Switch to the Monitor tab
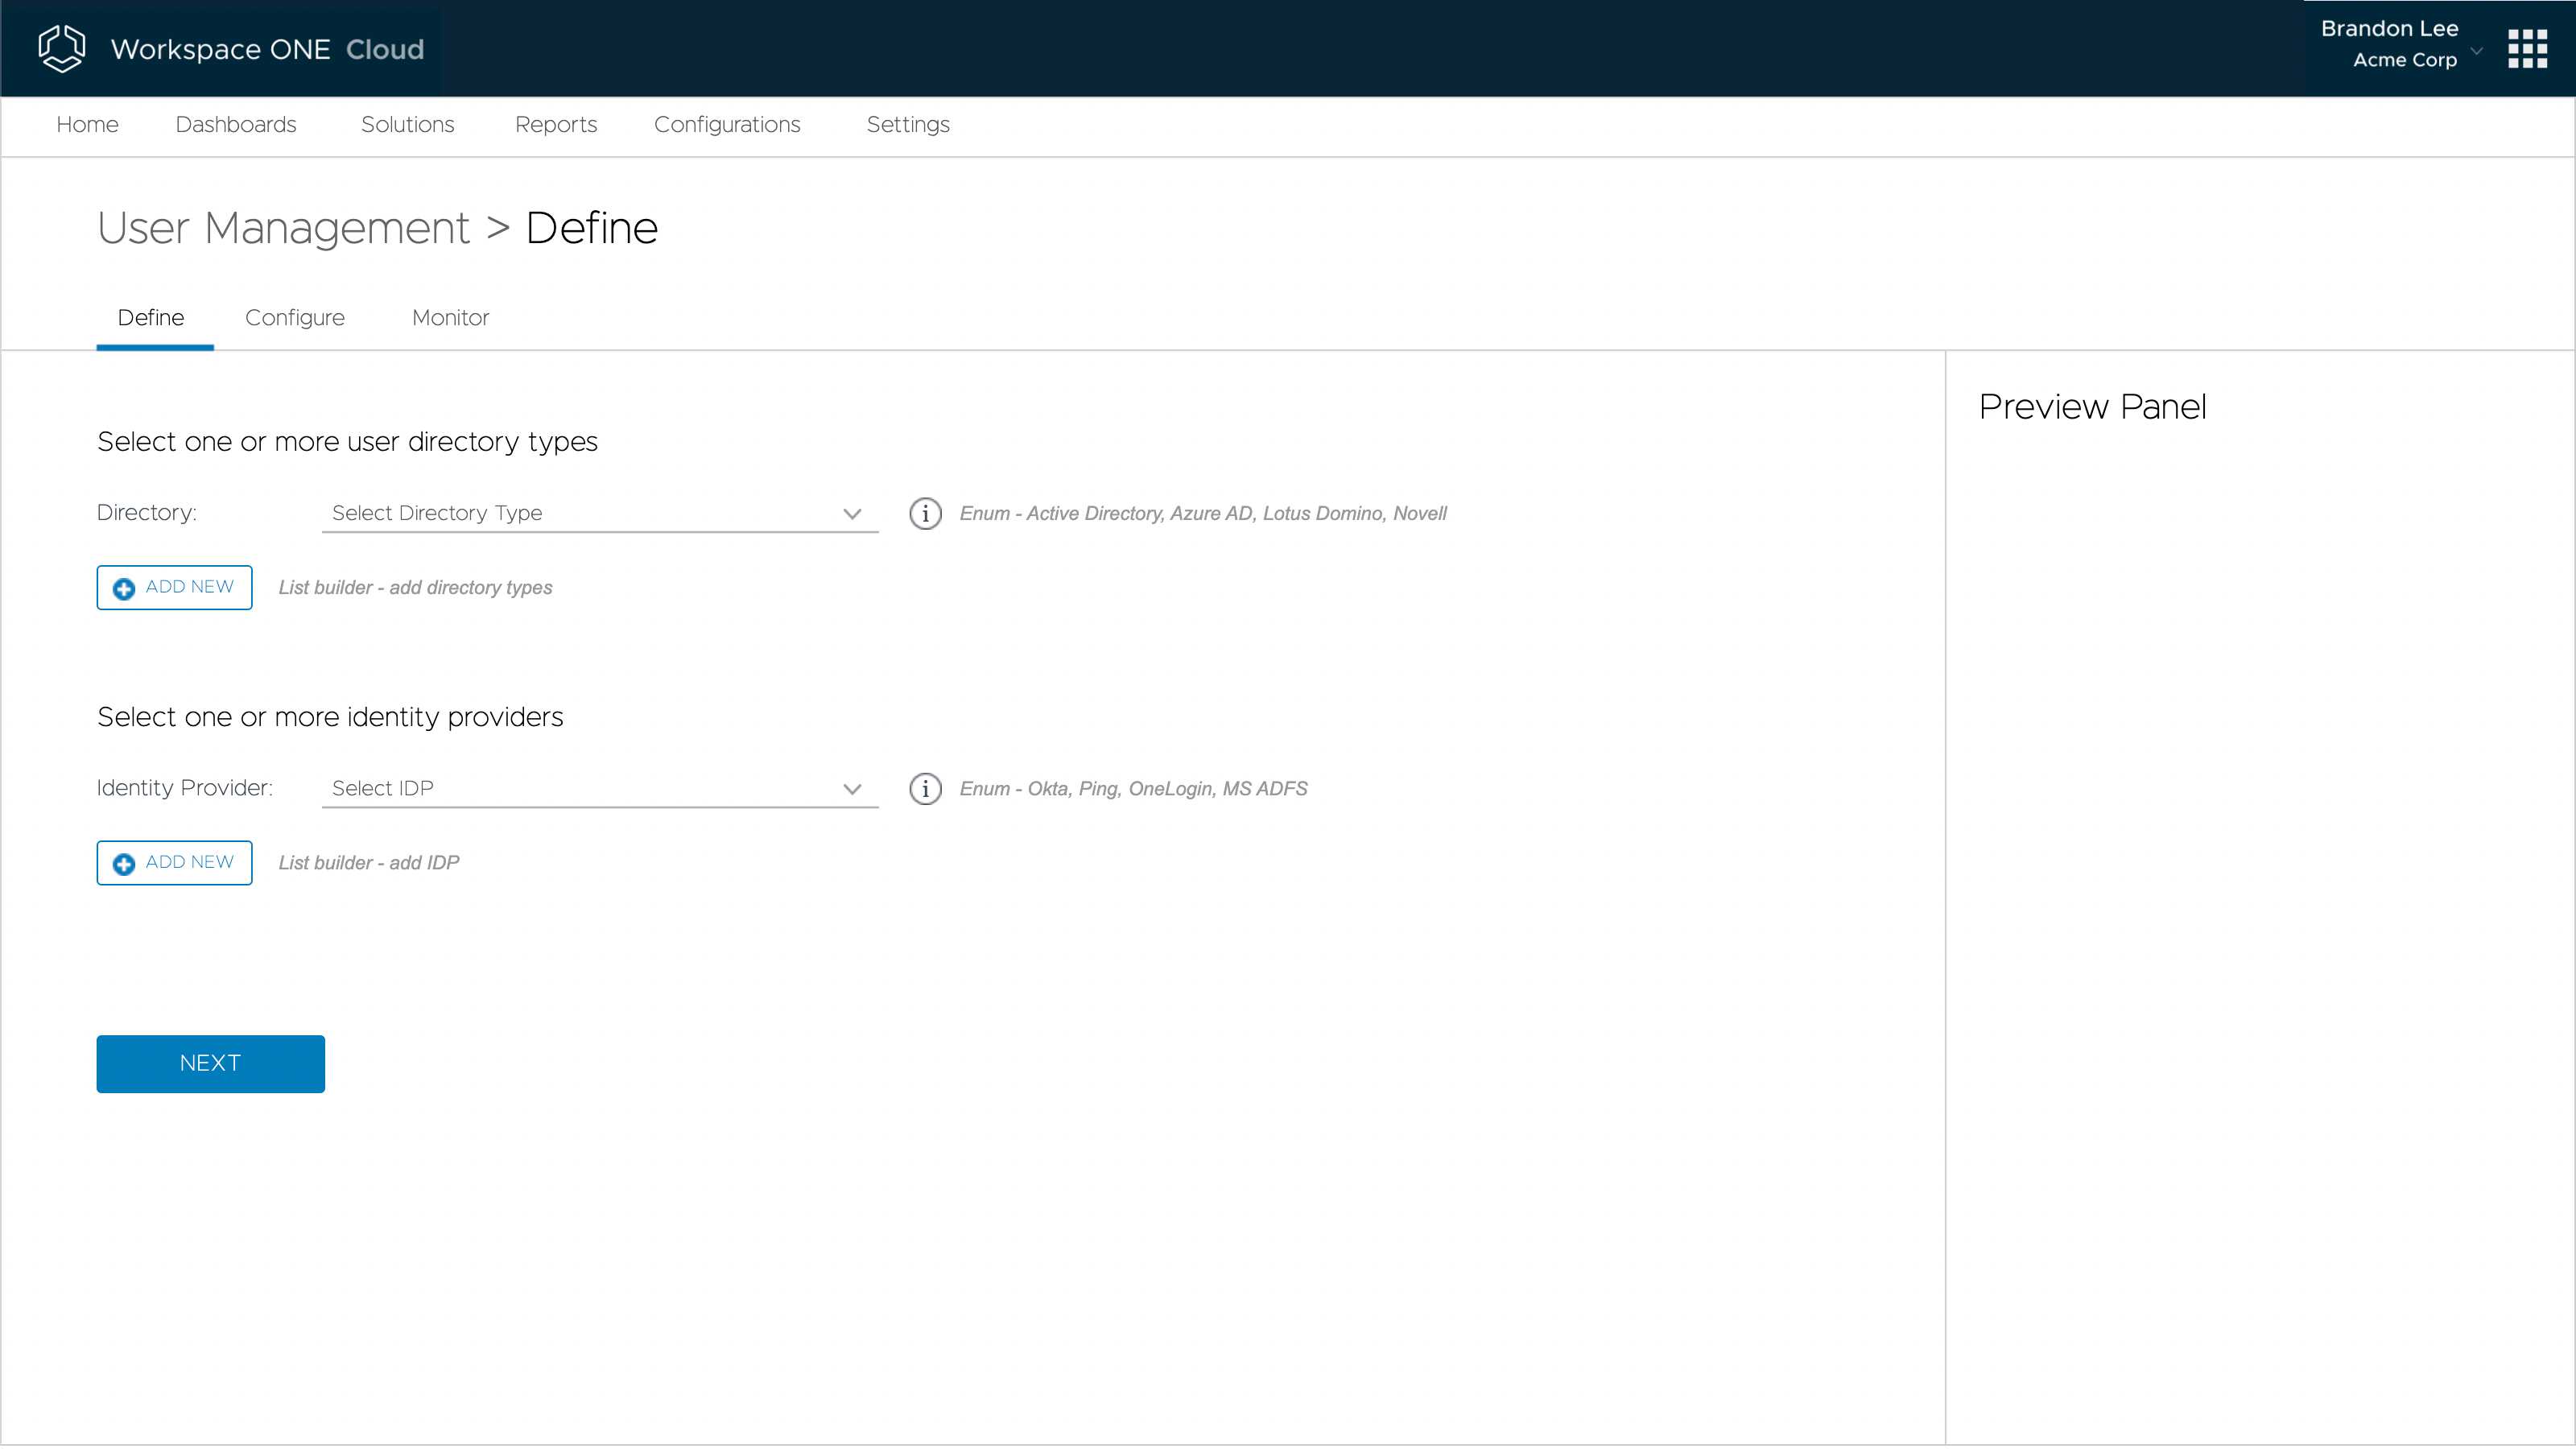The height and width of the screenshot is (1449, 2576). (450, 317)
